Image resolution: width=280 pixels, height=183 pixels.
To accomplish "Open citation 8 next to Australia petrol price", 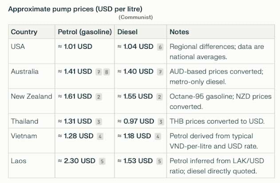I will pos(106,72).
